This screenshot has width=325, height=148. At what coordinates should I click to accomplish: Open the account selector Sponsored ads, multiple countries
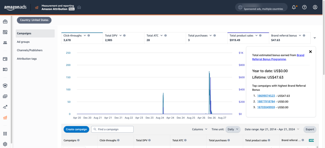(x=261, y=7)
